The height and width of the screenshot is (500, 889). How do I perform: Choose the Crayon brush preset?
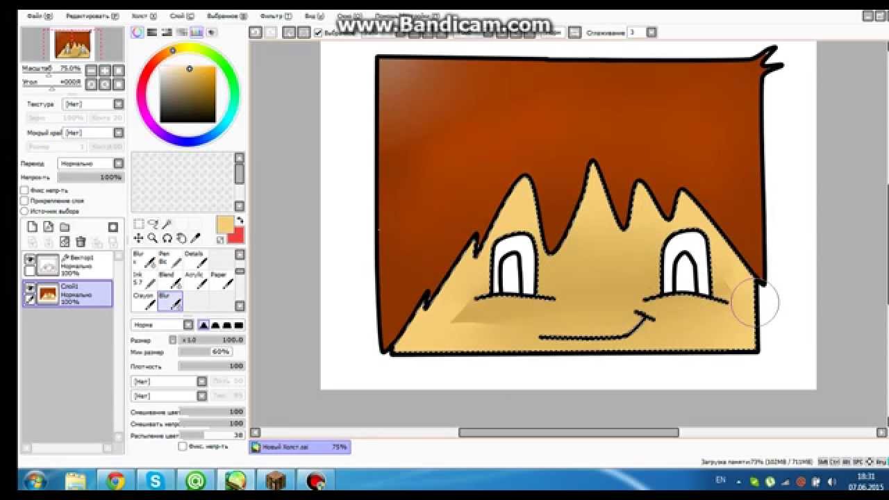pyautogui.click(x=144, y=301)
